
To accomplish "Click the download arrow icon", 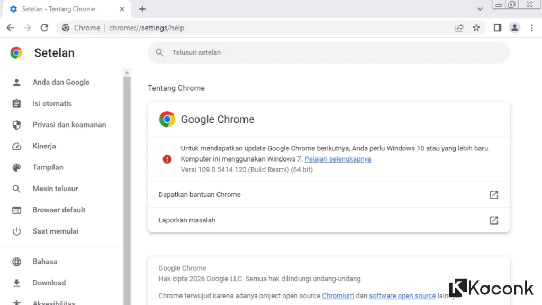I will [16, 283].
